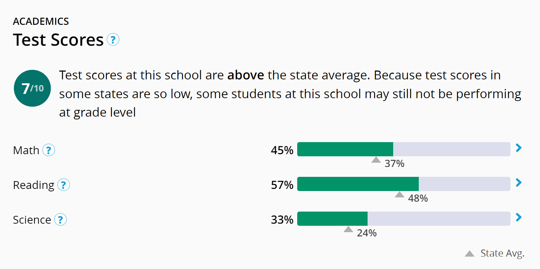Image resolution: width=540 pixels, height=269 pixels.
Task: Select the Reading subject label
Action: click(33, 185)
